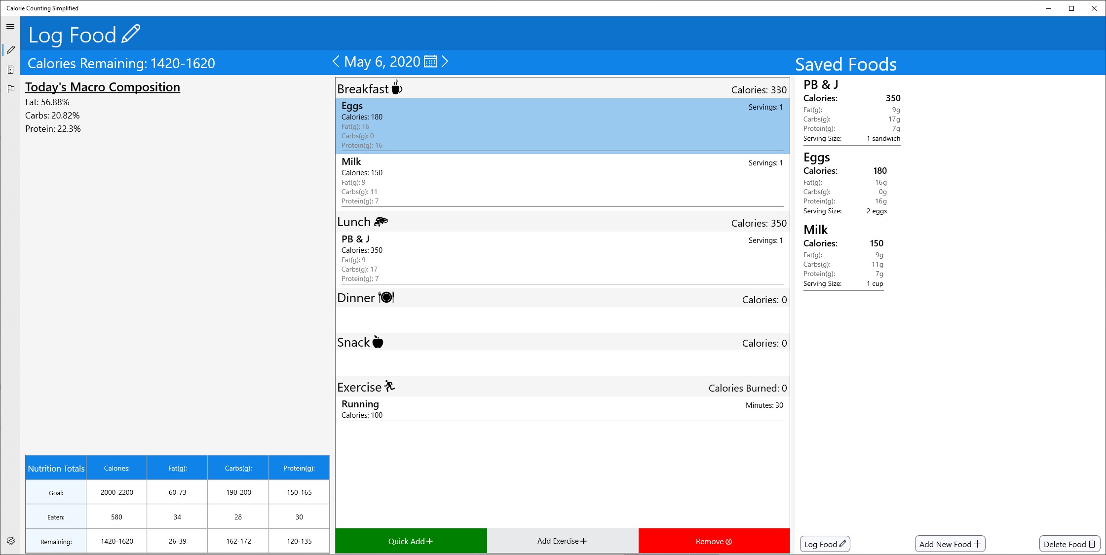Select the Running exercise entry
This screenshot has width=1106, height=555.
(562, 409)
